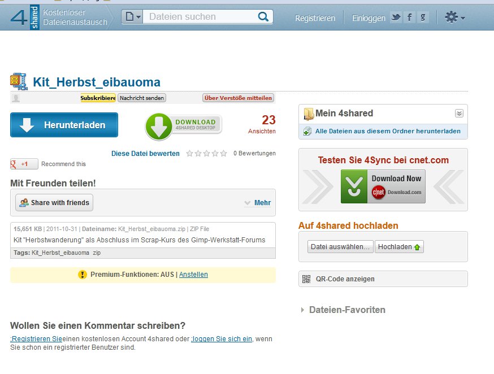494x374 pixels.
Task: Rate the file four stars
Action: 215,153
